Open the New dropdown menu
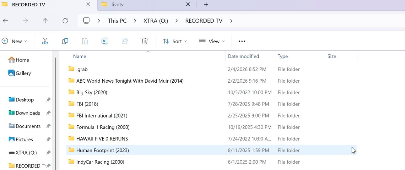Image resolution: width=405 pixels, height=170 pixels. coord(15,41)
